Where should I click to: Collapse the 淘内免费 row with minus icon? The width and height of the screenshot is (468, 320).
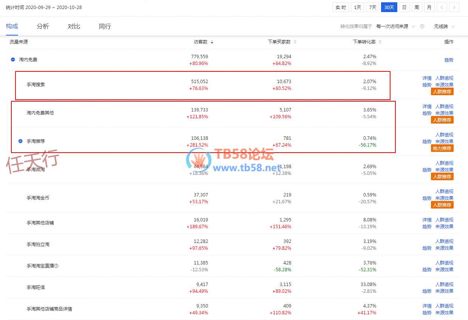point(13,60)
